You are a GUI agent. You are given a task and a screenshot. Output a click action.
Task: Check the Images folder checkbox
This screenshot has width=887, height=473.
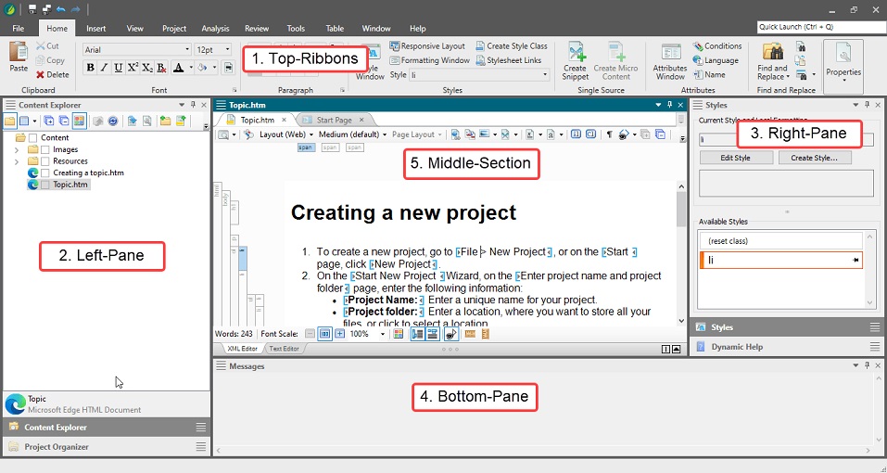pyautogui.click(x=45, y=149)
